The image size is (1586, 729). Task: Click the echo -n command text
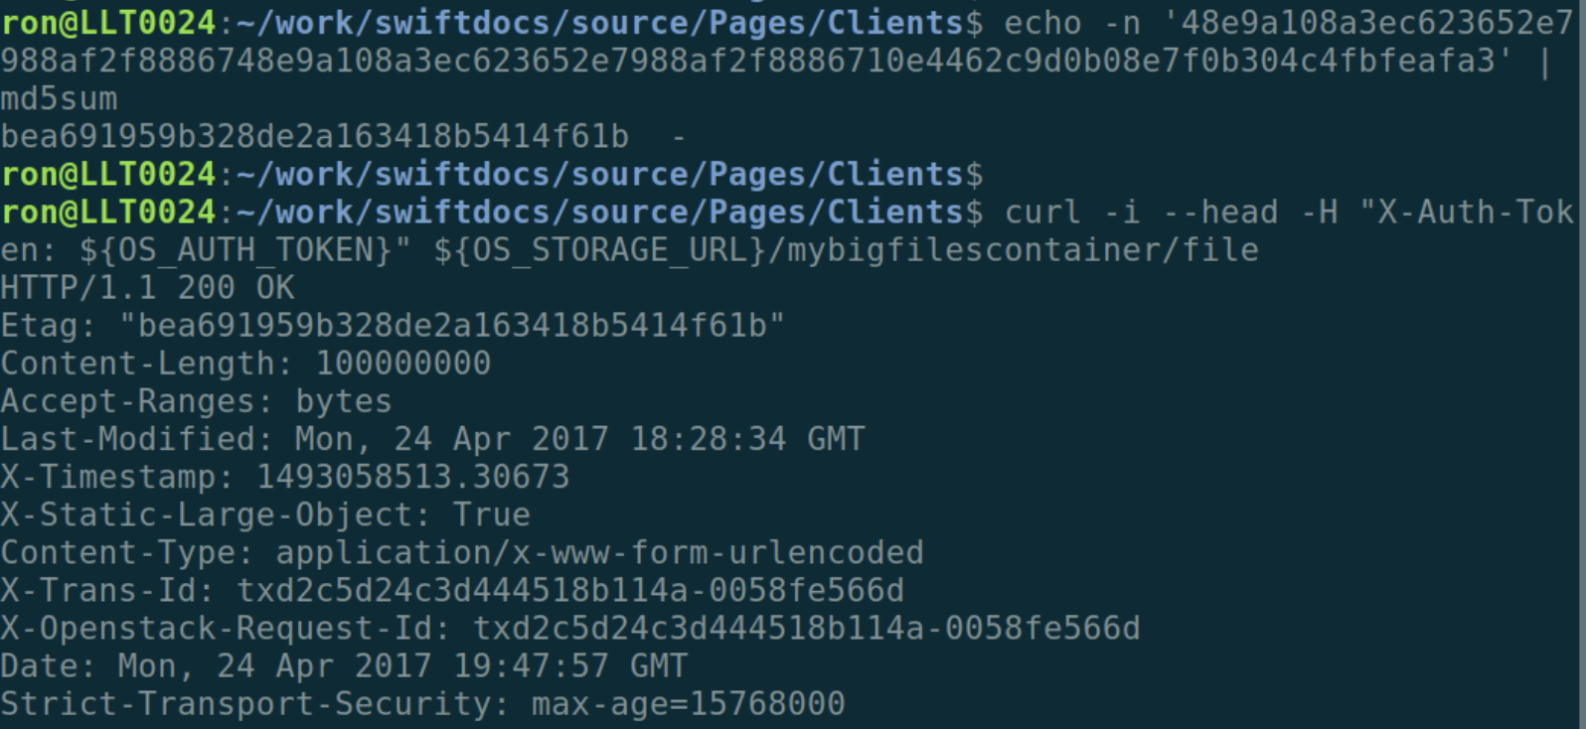(x=1073, y=24)
